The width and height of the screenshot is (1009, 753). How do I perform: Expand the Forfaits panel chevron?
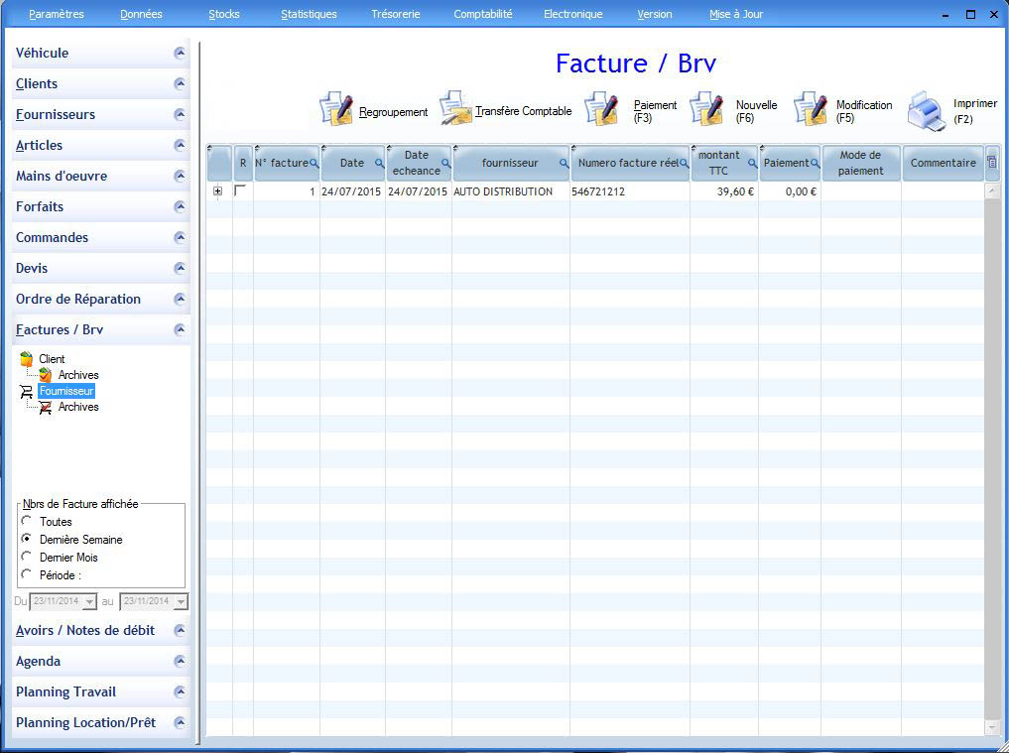[x=181, y=206]
